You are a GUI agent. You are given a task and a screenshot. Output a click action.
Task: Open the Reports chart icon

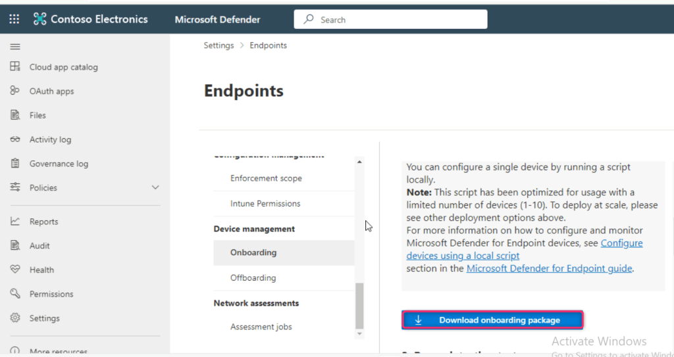15,222
